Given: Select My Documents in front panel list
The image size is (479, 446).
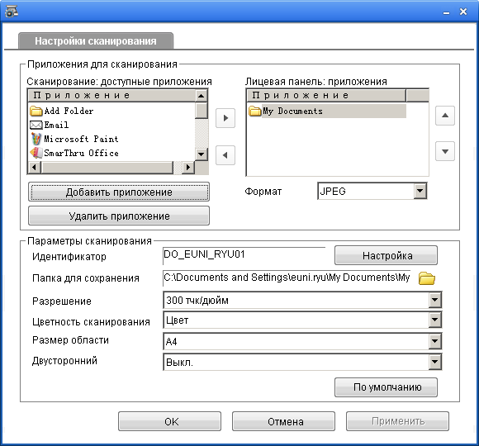Looking at the screenshot, I should pos(326,111).
